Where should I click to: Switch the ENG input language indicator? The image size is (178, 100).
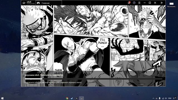[x=170, y=98]
